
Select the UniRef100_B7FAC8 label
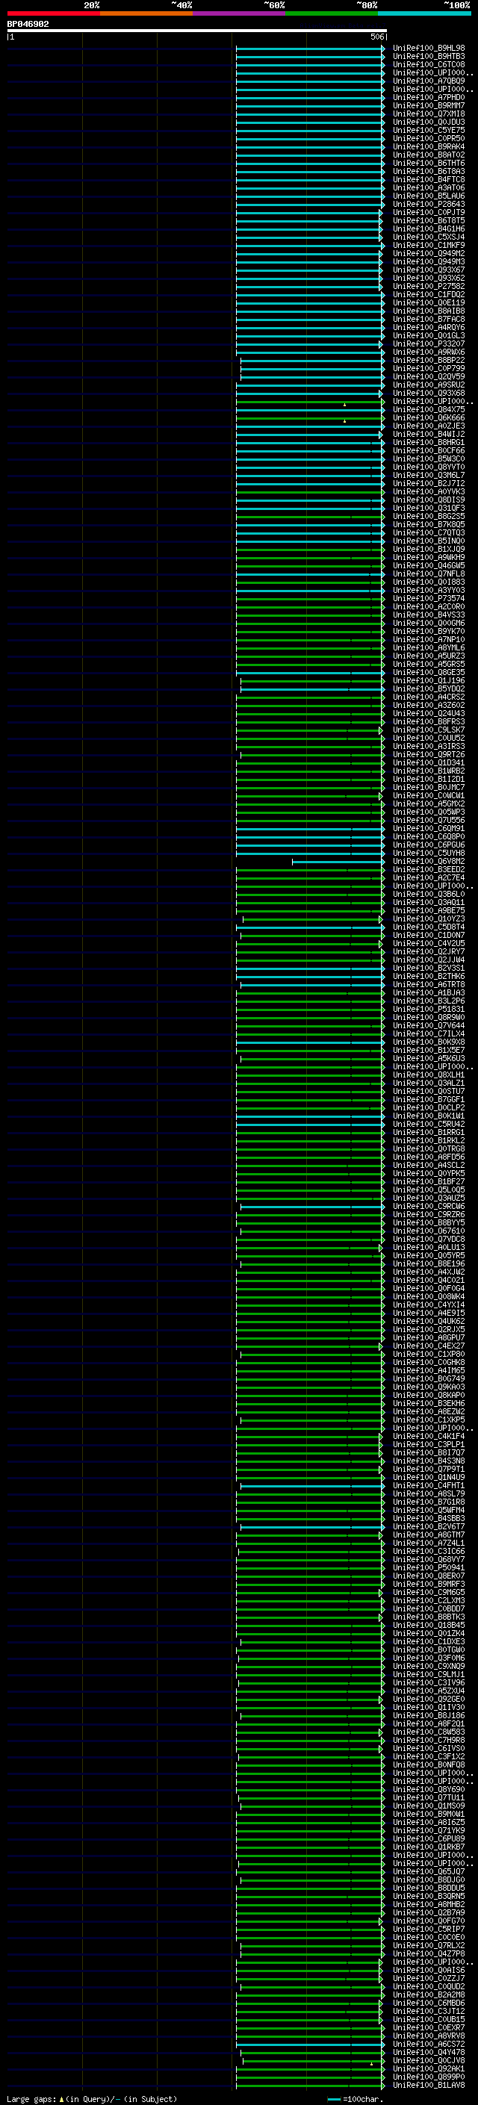(428, 320)
